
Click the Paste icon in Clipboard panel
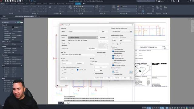click(x=157, y=8)
